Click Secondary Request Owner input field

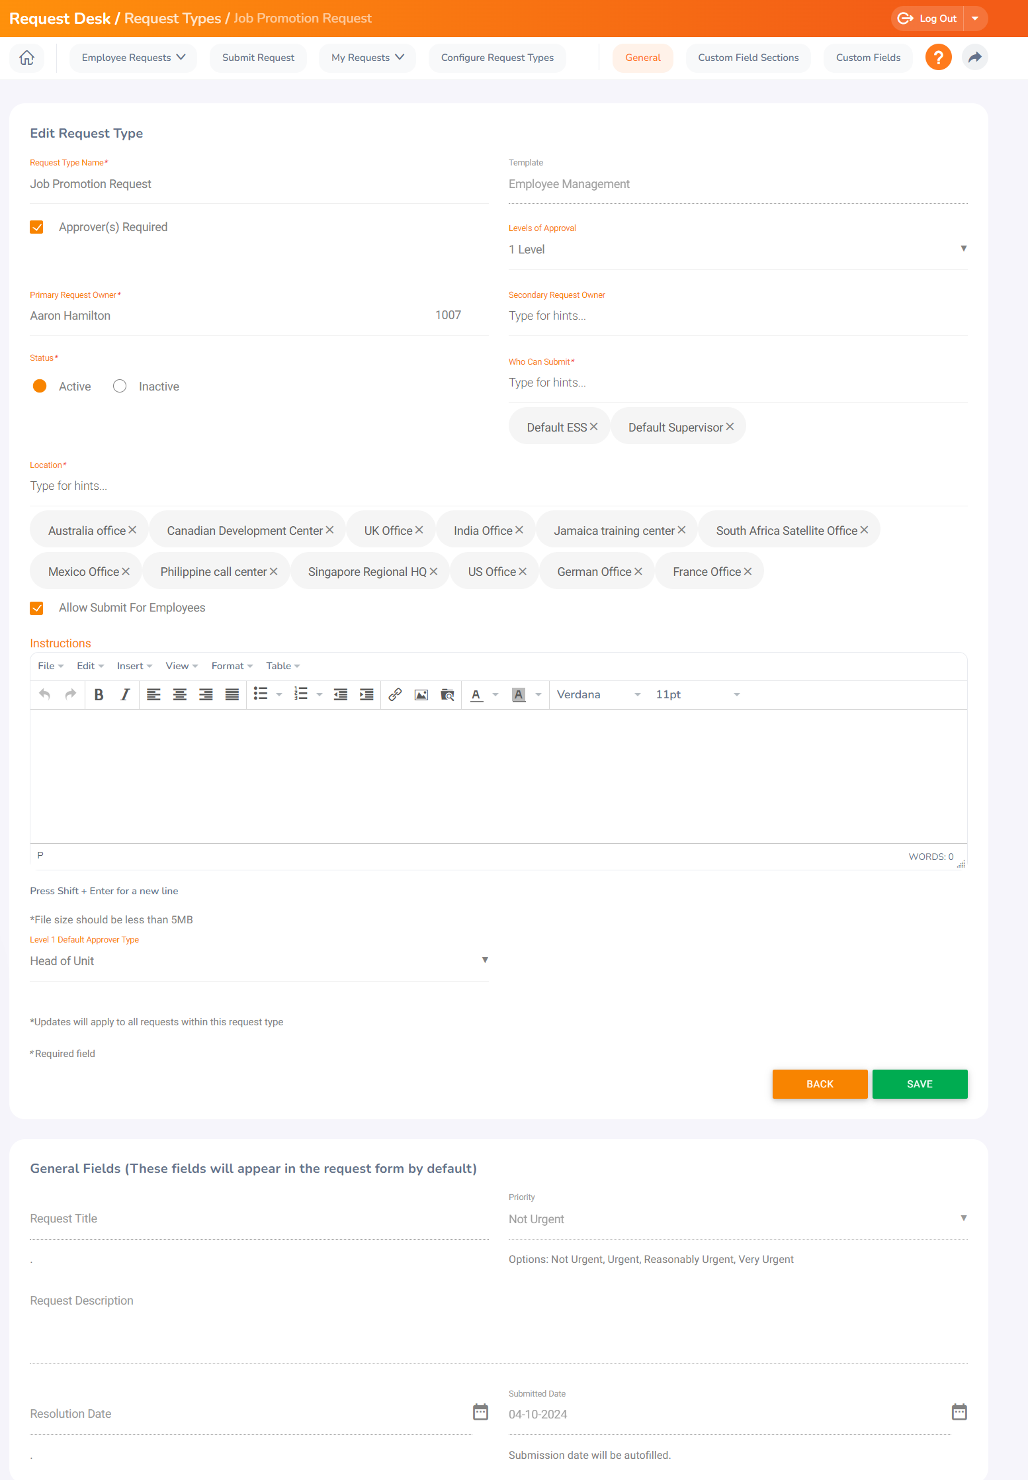pos(738,316)
